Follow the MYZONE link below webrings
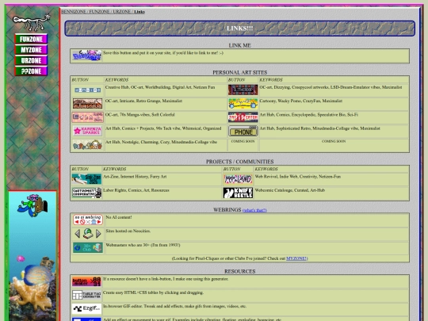 pyautogui.click(x=296, y=258)
